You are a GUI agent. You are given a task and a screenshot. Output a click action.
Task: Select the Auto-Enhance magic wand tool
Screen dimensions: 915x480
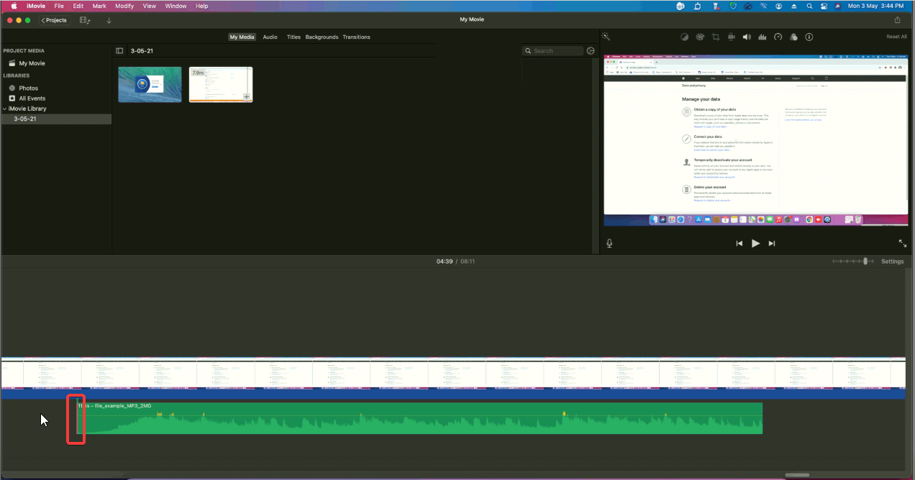(606, 36)
